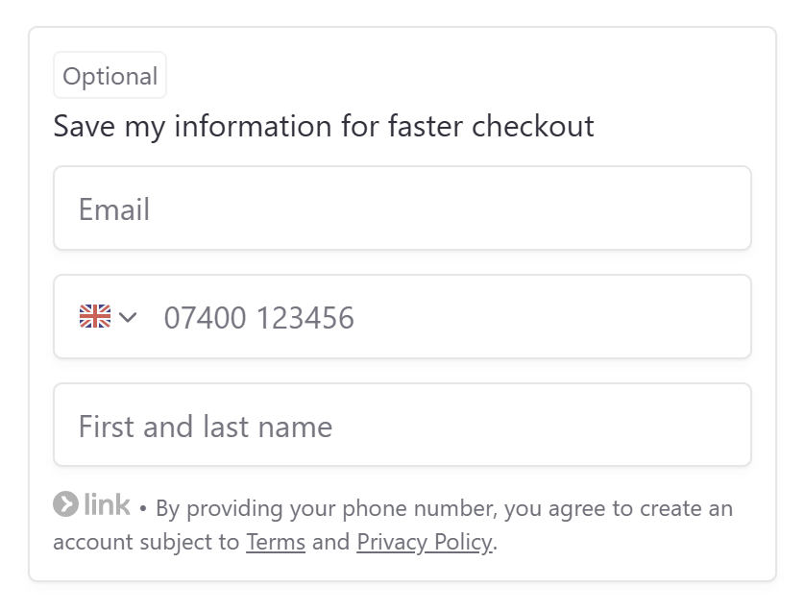The height and width of the screenshot is (611, 805).
Task: Click the "First and last name" placeholder text
Action: point(206,427)
